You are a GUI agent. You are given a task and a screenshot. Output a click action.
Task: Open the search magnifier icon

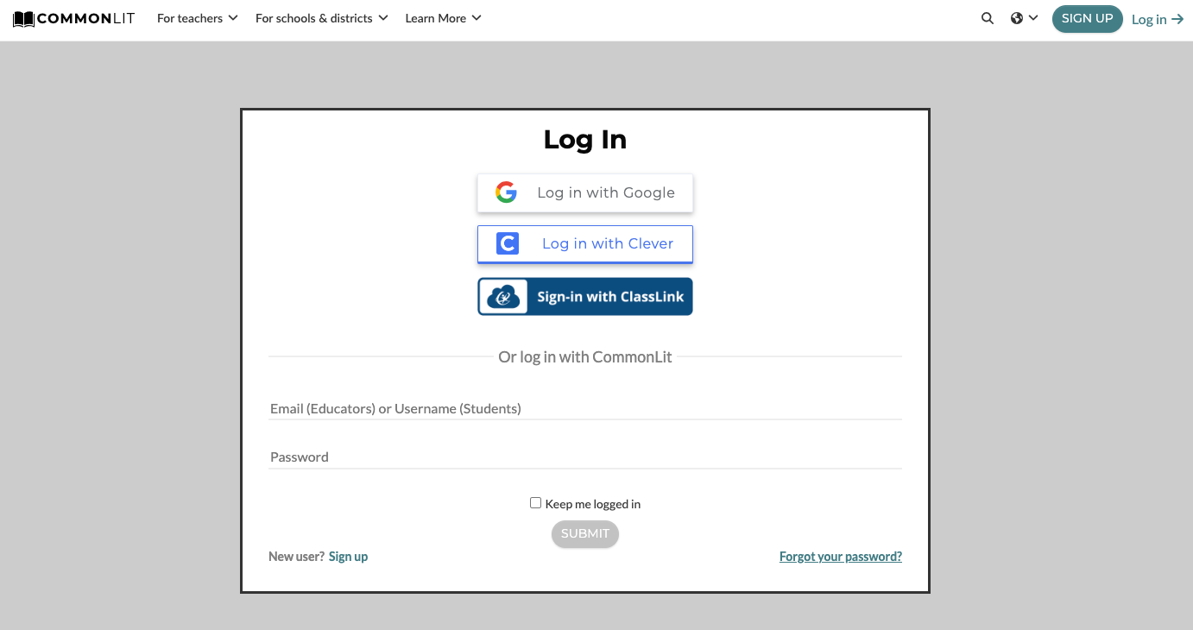(988, 18)
